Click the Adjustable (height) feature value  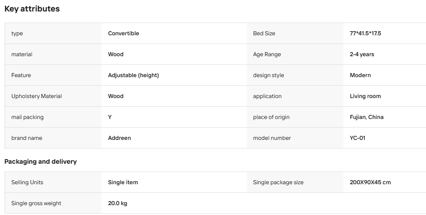tap(133, 75)
